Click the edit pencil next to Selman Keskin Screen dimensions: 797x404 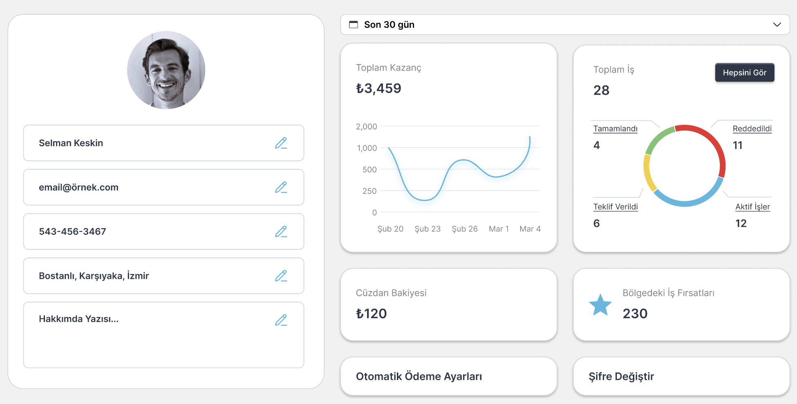(281, 143)
